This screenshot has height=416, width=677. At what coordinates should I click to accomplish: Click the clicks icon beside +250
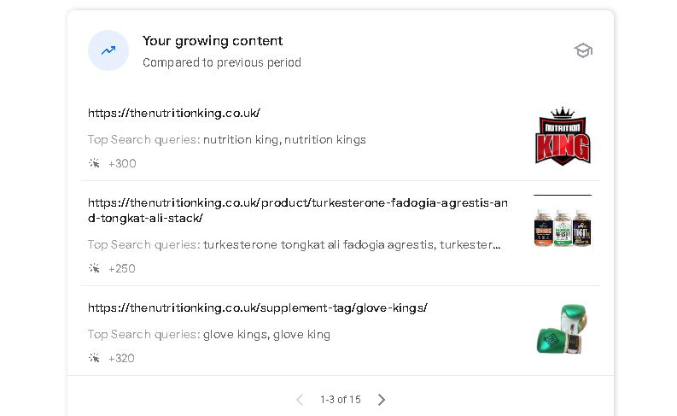(x=94, y=268)
